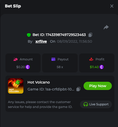
Task: Click the currency coin beside $0.20
Action: [x=28, y=67]
